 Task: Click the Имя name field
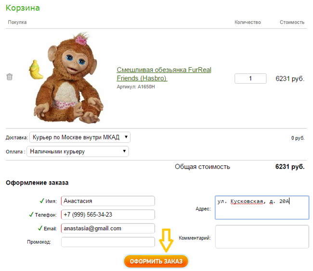(x=108, y=201)
